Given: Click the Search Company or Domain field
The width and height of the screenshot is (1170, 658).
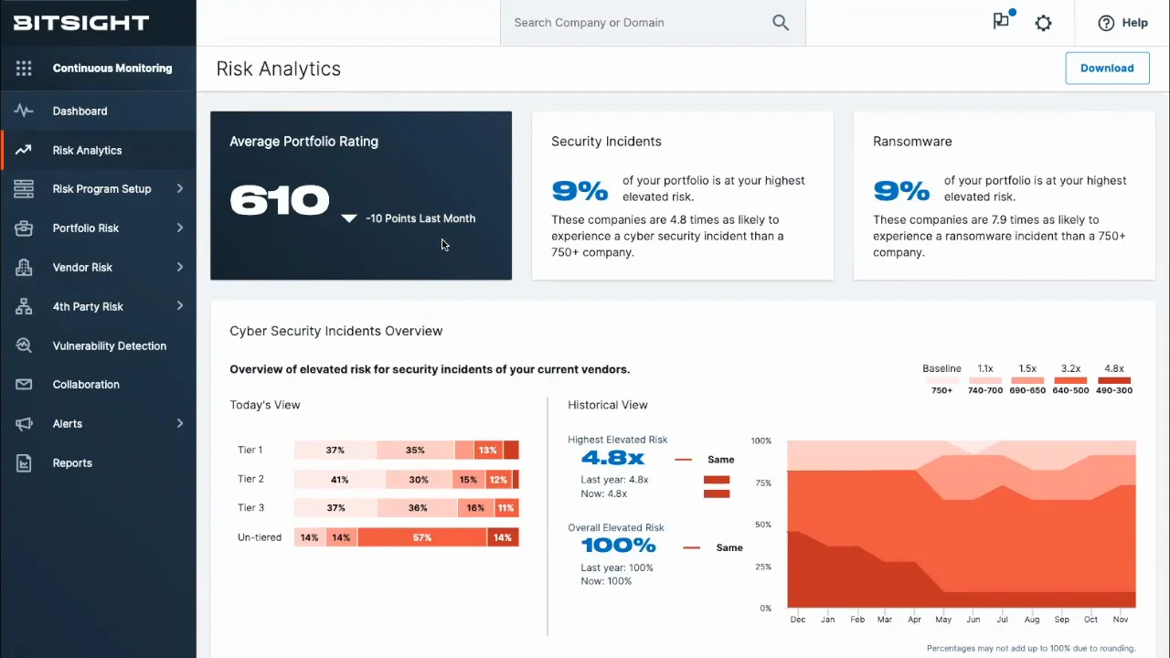Looking at the screenshot, I should click(640, 22).
